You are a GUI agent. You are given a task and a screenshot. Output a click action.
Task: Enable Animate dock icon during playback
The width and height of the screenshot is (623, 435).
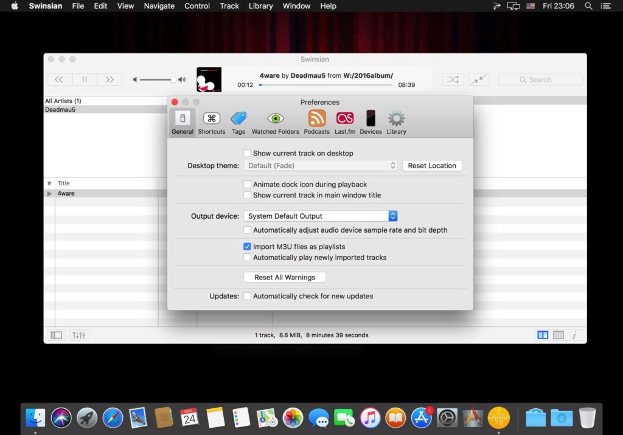tap(247, 185)
